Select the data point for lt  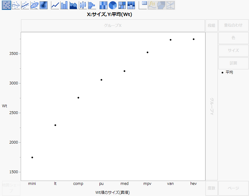click(55, 125)
